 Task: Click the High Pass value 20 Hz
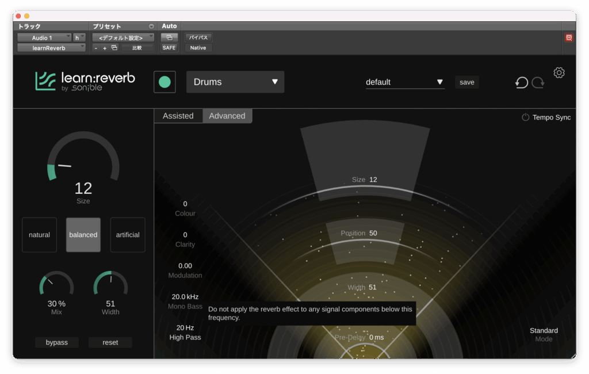click(185, 328)
